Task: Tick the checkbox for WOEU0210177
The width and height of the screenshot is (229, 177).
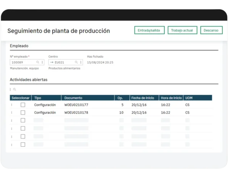Action: point(23,105)
